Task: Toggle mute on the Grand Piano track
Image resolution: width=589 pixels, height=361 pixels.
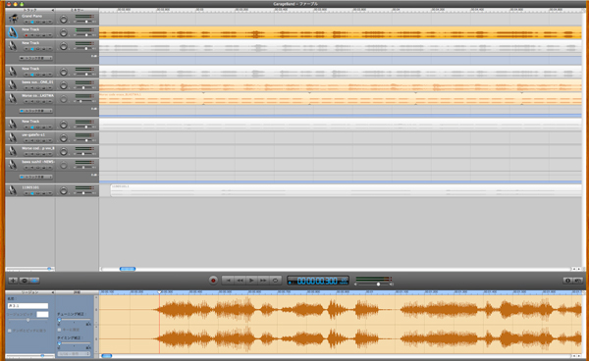Action: pos(32,23)
